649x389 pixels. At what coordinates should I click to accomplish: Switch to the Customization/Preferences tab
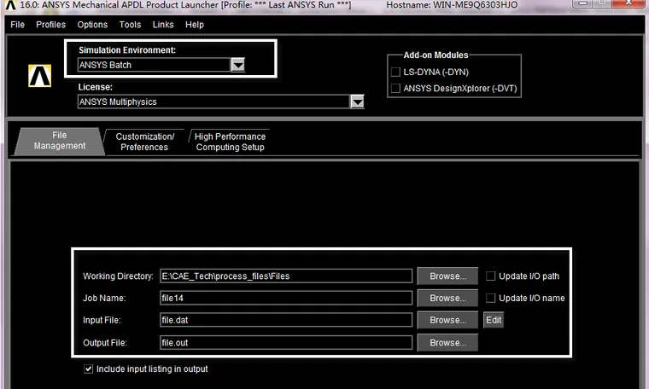(x=145, y=142)
